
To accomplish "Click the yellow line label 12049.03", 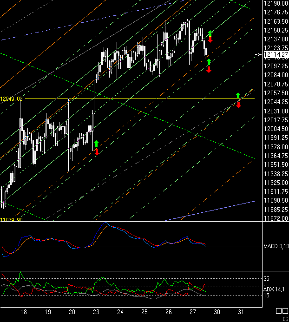I will [11, 99].
